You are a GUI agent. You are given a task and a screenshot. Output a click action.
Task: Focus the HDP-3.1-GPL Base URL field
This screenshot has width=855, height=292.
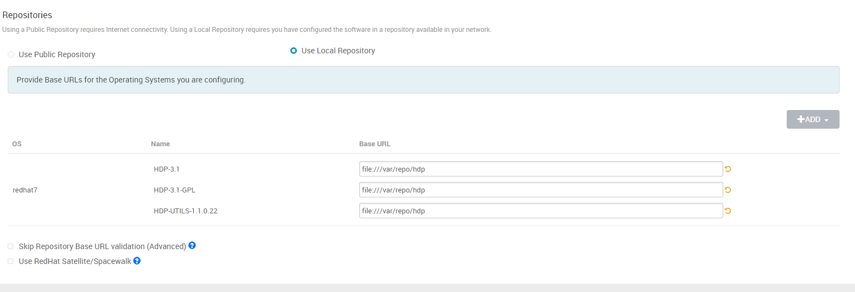tap(540, 190)
